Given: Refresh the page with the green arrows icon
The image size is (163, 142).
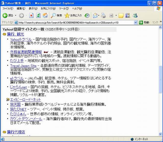Looking at the screenshot, I should 38,16.
